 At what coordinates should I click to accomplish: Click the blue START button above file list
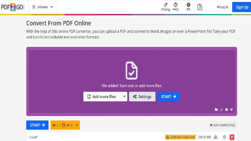coord(37,125)
